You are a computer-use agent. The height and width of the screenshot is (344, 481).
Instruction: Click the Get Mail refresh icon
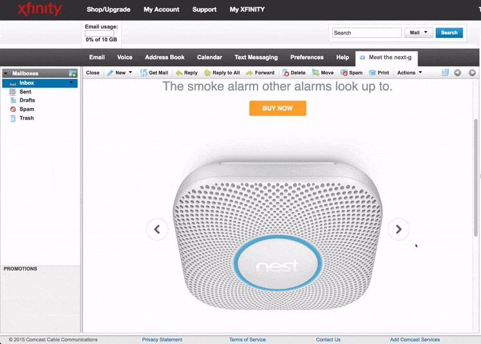click(x=144, y=73)
